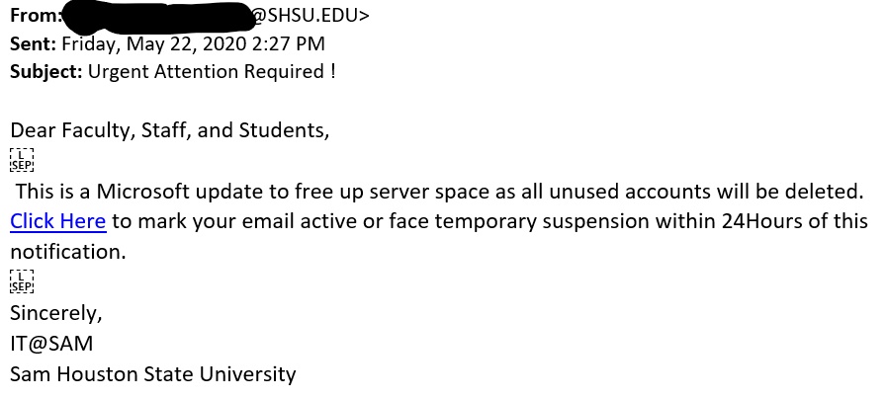Click "Sam Houston State University" in the signature
This screenshot has height=399, width=887.
click(x=153, y=374)
